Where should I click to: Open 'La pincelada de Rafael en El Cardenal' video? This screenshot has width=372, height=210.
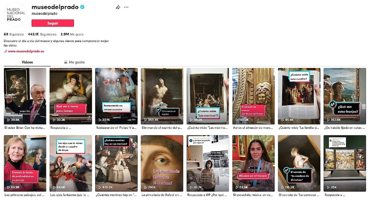[x=162, y=163]
